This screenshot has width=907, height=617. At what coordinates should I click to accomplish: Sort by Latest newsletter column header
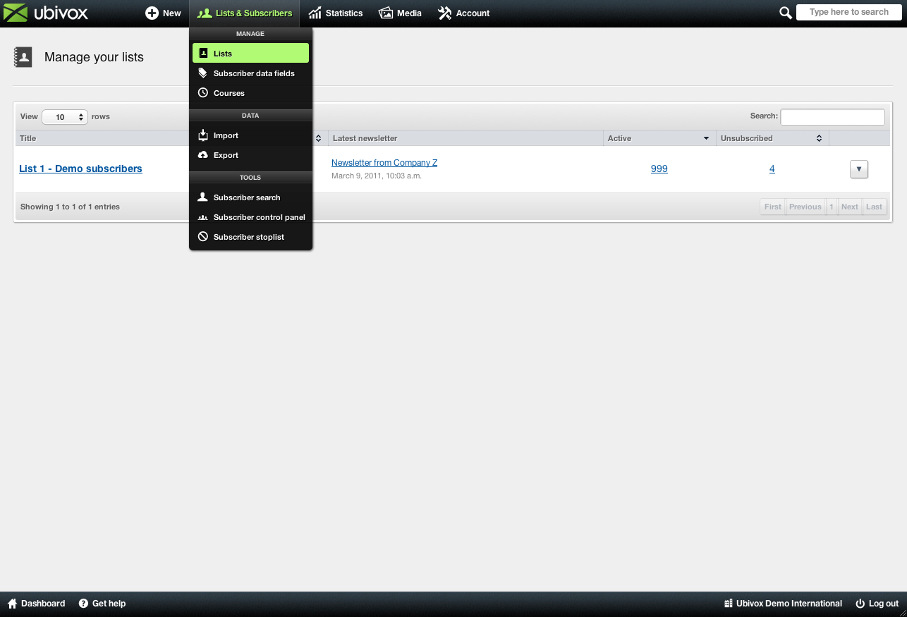(x=465, y=138)
